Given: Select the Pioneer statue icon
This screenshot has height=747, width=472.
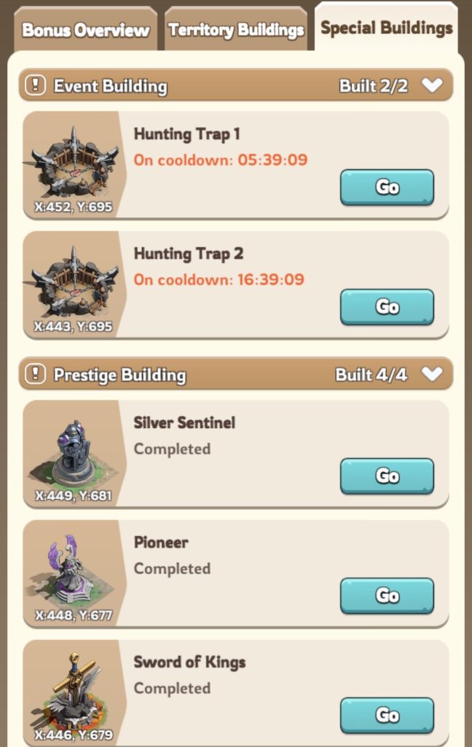Looking at the screenshot, I should point(74,570).
